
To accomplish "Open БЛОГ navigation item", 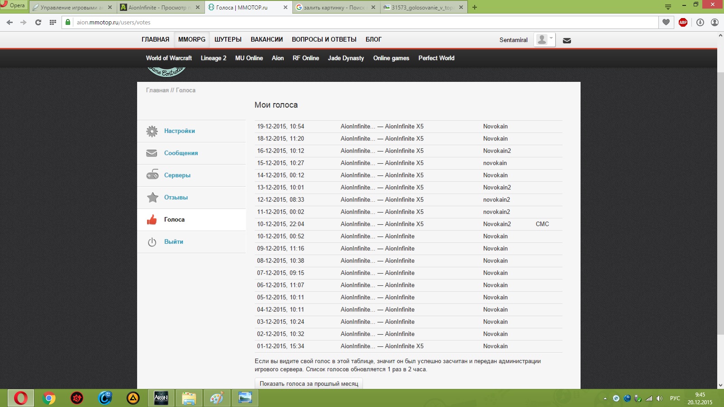I will coord(373,39).
